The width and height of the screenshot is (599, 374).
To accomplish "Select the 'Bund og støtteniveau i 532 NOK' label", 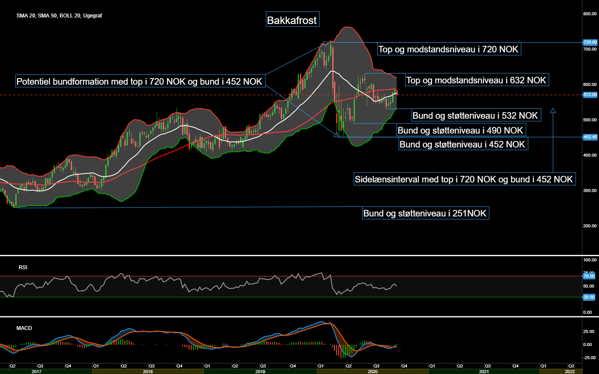I will click(x=475, y=115).
